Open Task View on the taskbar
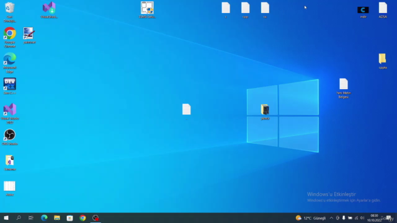This screenshot has height=223, width=397. (x=31, y=218)
